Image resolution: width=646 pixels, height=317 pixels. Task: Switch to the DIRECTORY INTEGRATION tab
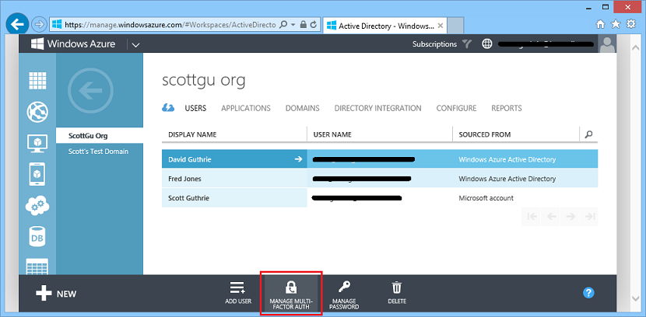pyautogui.click(x=377, y=108)
